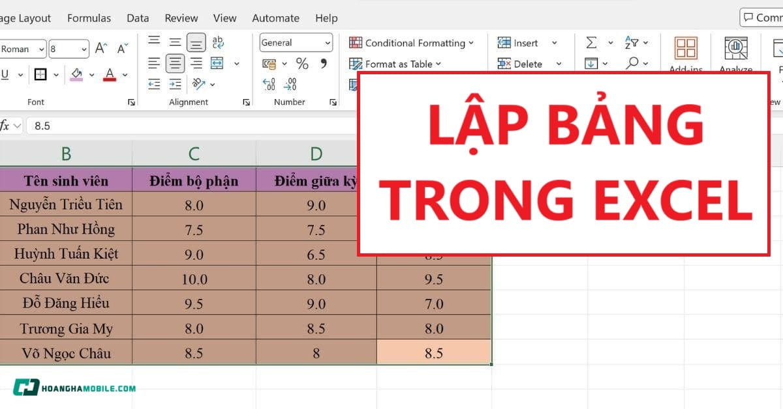783x409 pixels.
Task: Switch to the Data ribbon tab
Action: pos(138,18)
